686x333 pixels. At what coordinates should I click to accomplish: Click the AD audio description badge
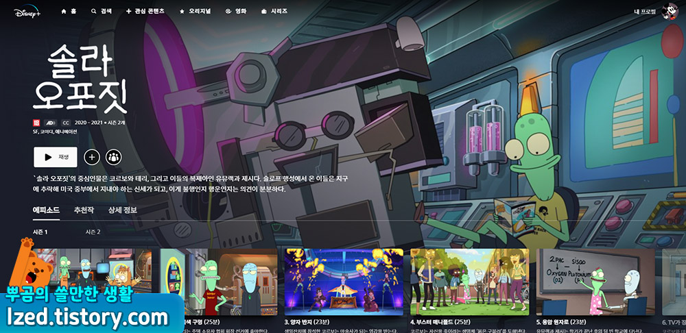[x=51, y=123]
